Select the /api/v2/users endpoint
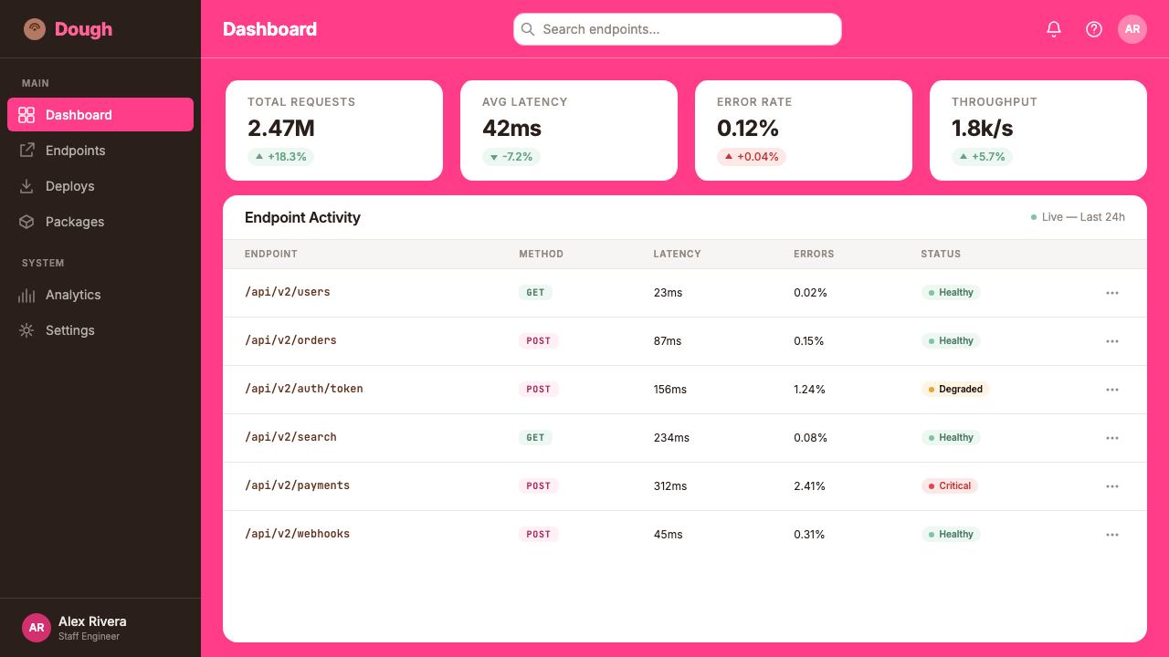The image size is (1169, 657). pos(288,292)
